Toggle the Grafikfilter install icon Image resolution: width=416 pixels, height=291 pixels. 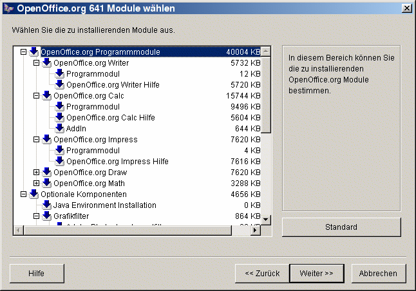pyautogui.click(x=46, y=216)
